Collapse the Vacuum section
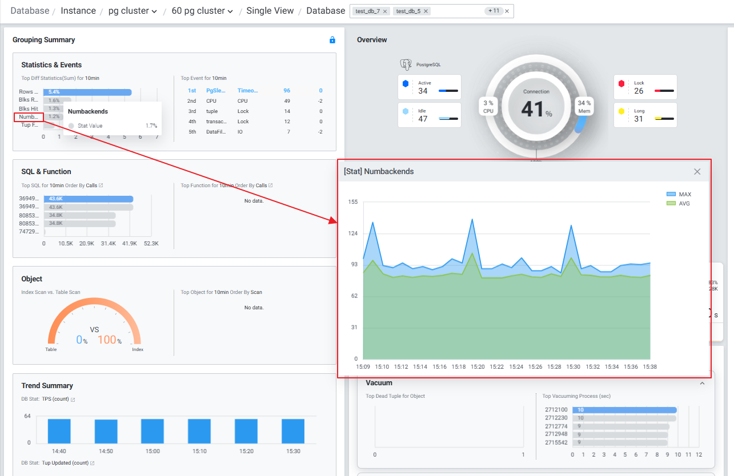The image size is (734, 476). pos(702,384)
